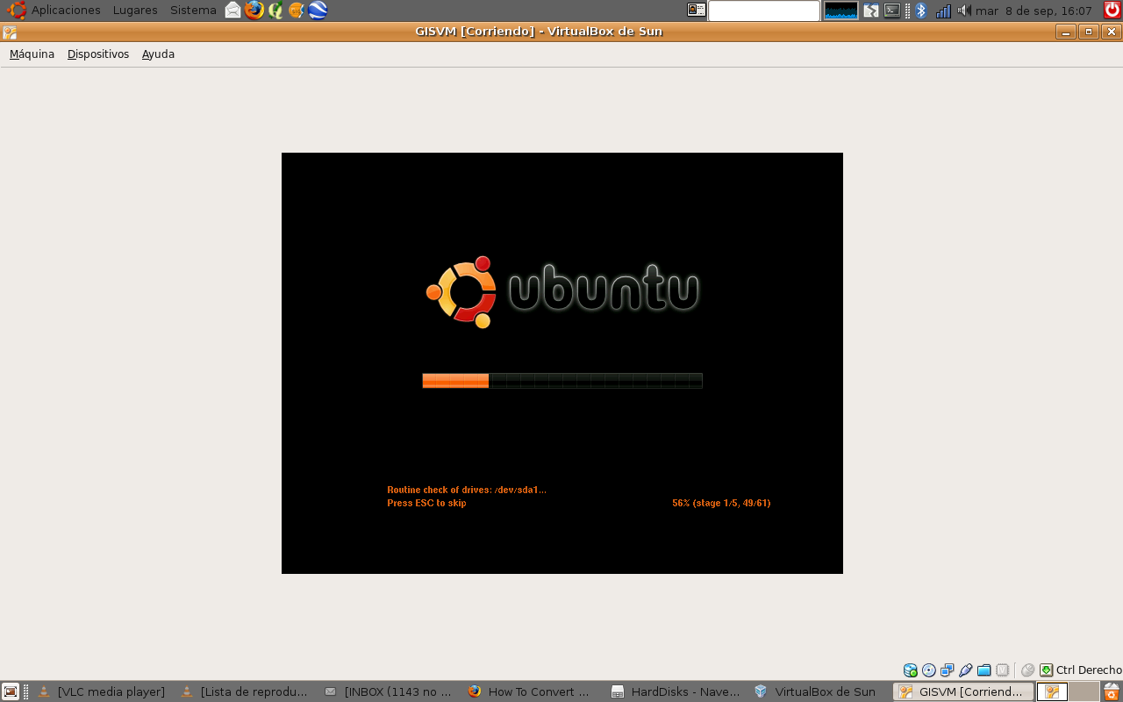The height and width of the screenshot is (702, 1123).
Task: Click the red power shutdown button
Action: (x=1112, y=11)
